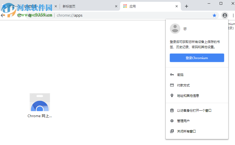Image resolution: width=235 pixels, height=145 pixels.
Task: Click the colorful apps grid favicon on 应用 tab
Action: (x=125, y=6)
